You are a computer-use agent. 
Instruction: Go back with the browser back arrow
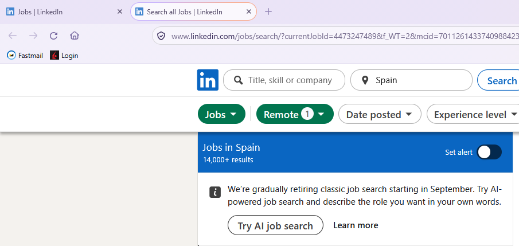point(13,36)
